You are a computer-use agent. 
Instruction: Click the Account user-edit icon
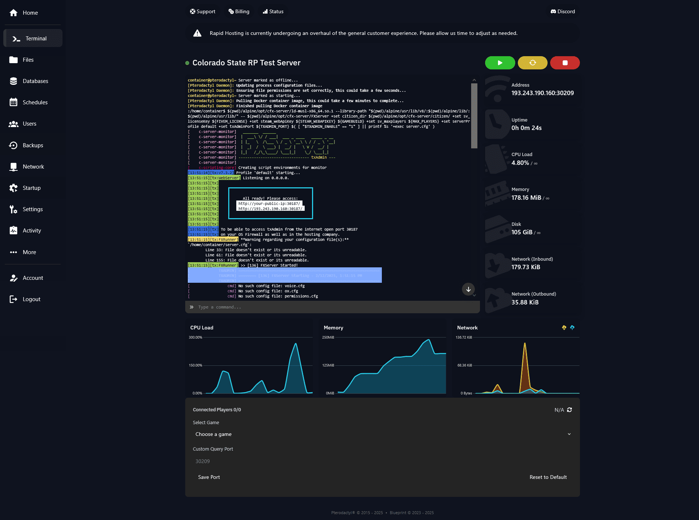click(14, 278)
